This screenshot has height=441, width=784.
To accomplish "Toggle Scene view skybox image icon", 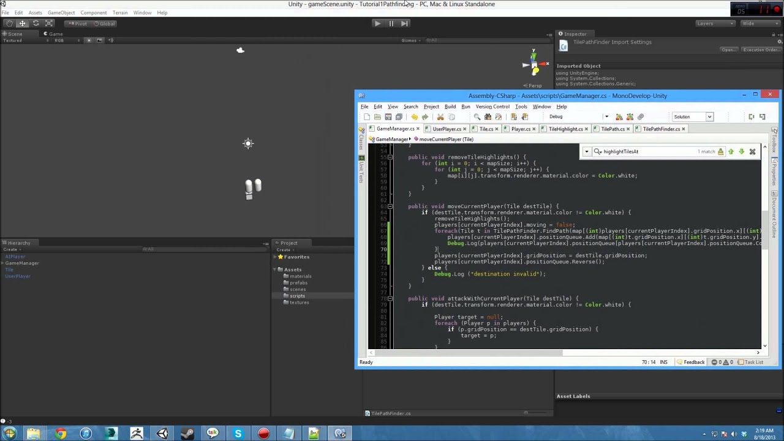I will coord(100,40).
